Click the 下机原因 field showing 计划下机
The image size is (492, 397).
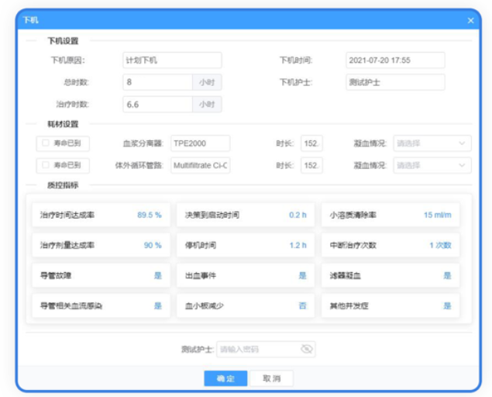pos(172,60)
